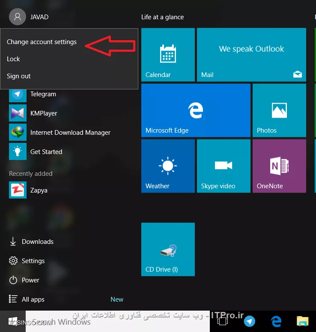Screen dimensions: 316x332
Task: Click the JAVAD user name
Action: tap(39, 17)
